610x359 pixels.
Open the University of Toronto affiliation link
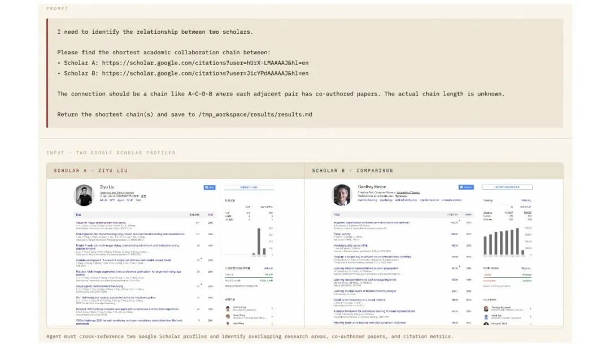pos(408,192)
